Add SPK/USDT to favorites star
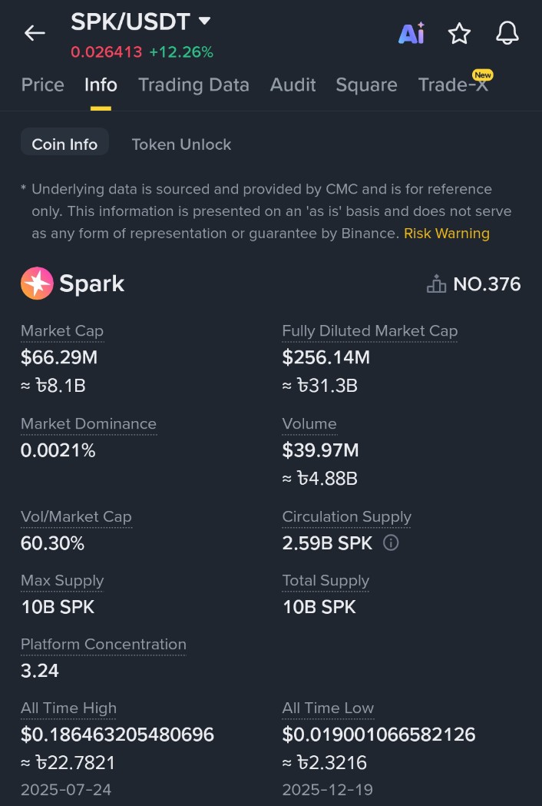The image size is (542, 806). (x=459, y=33)
